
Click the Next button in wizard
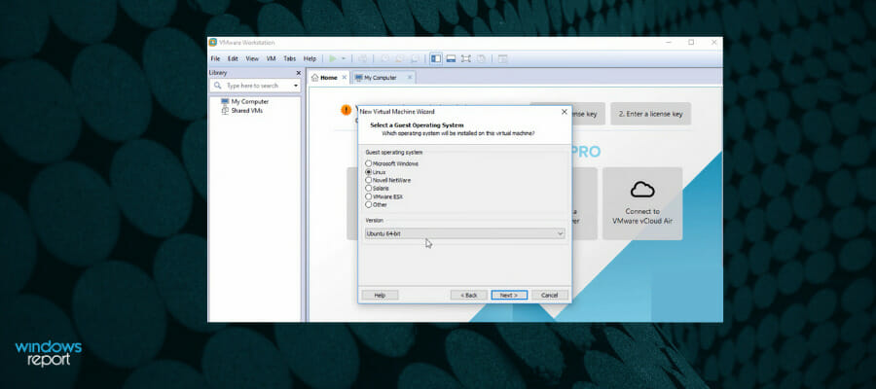pos(509,295)
